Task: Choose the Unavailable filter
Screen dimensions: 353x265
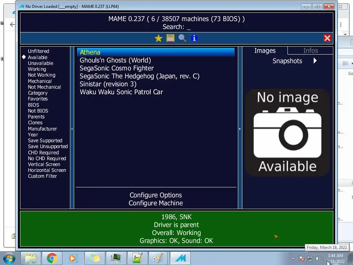Action: click(41, 63)
